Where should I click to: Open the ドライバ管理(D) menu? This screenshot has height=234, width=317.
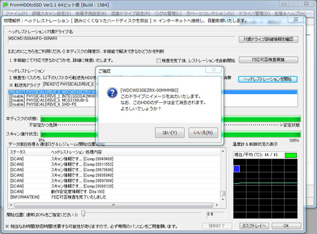(x=254, y=14)
